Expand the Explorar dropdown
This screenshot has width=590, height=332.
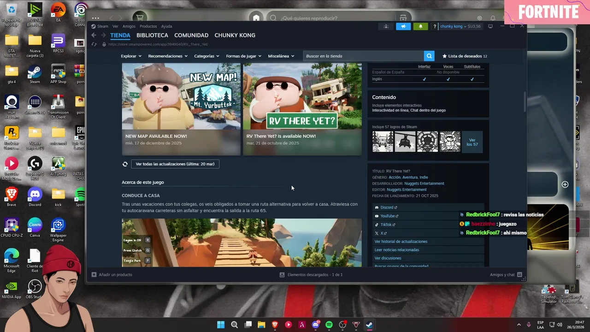click(x=131, y=56)
